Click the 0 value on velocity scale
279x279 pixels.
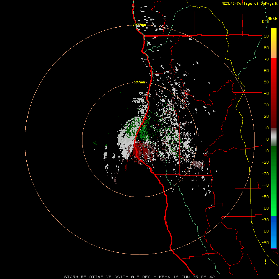pos(268,139)
